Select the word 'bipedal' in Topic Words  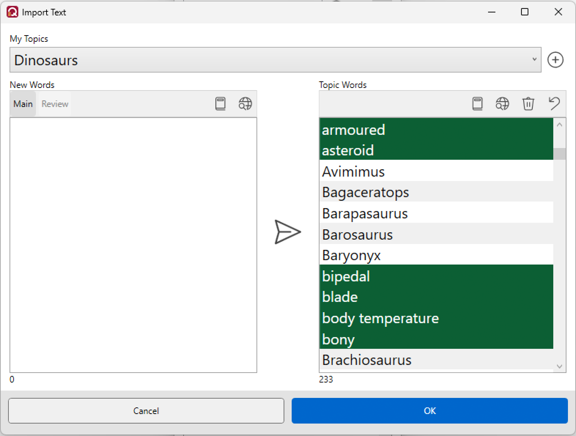[x=436, y=276]
